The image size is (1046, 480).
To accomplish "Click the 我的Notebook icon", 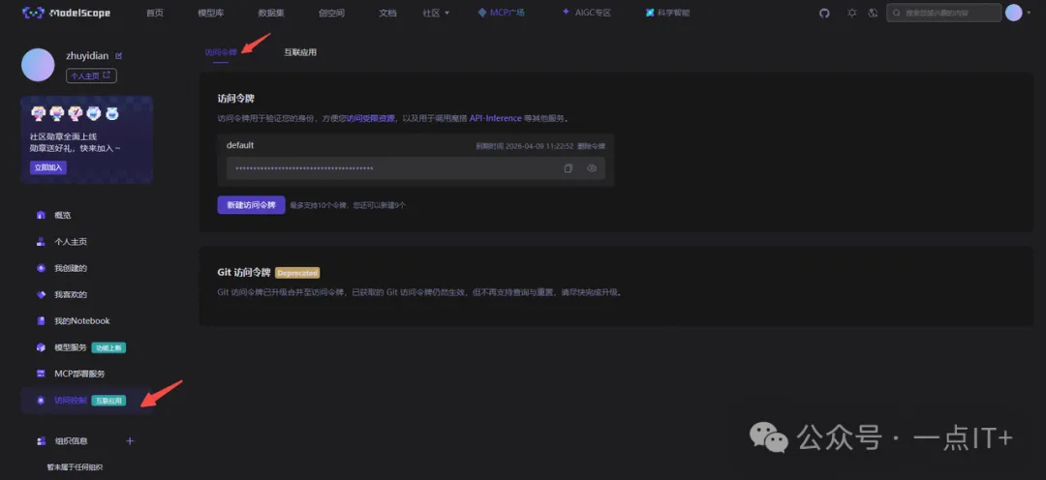I will 41,320.
